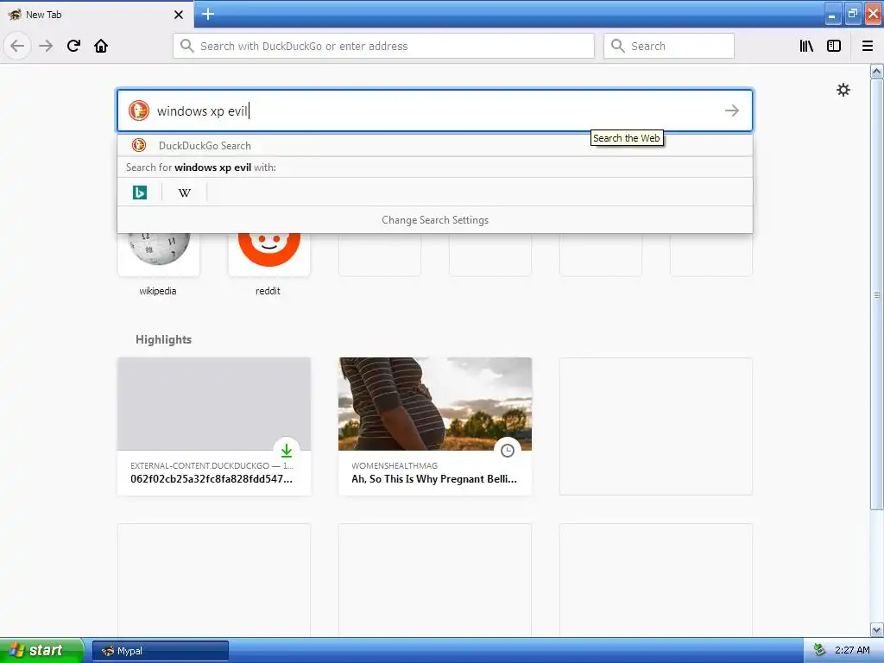The width and height of the screenshot is (884, 663).
Task: Open the 062f02cb25a32fc8fa828fdd547 file title
Action: (212, 478)
